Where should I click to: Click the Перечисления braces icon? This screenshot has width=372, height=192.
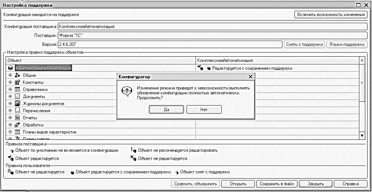[x=17, y=111]
